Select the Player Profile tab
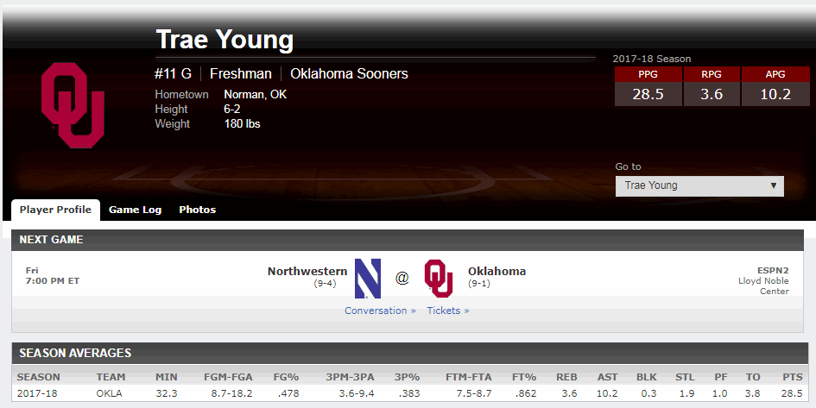The width and height of the screenshot is (816, 408). 55,210
